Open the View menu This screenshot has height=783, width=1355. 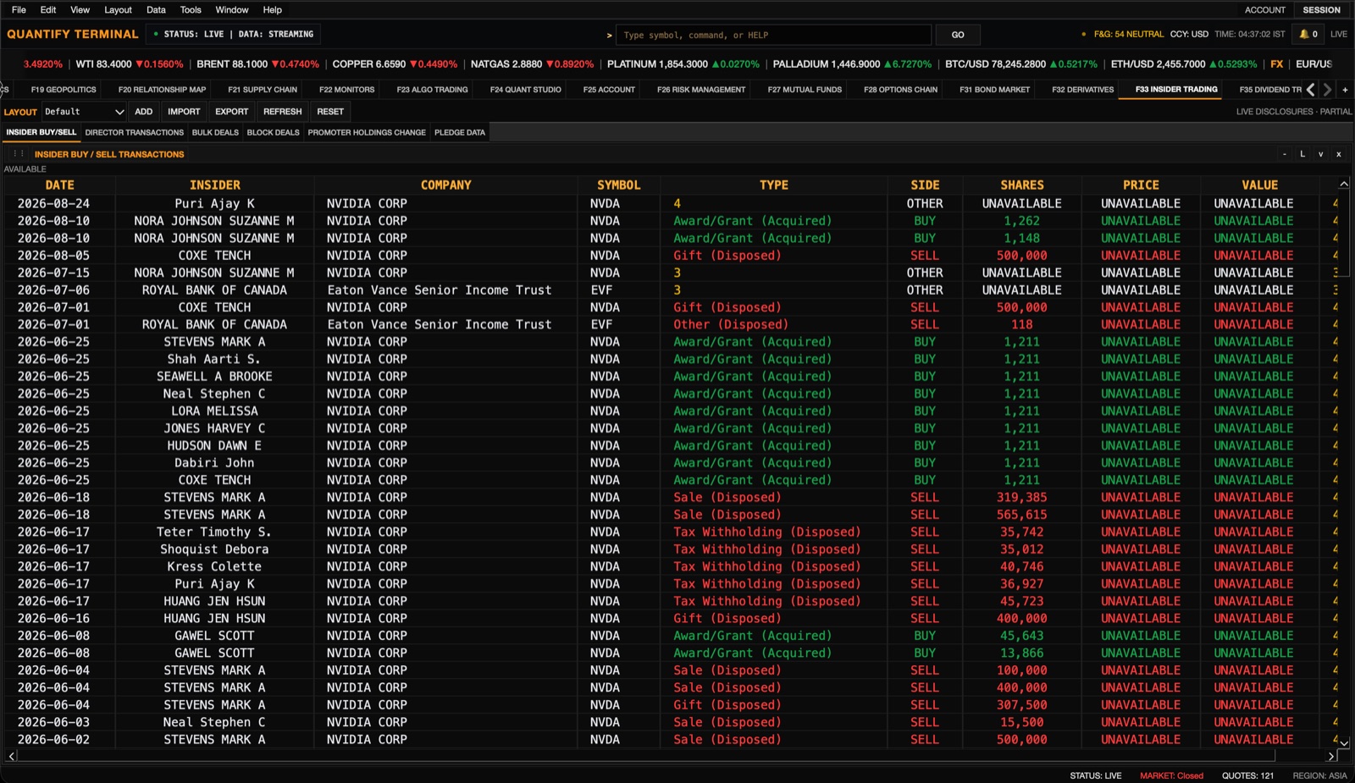[80, 10]
